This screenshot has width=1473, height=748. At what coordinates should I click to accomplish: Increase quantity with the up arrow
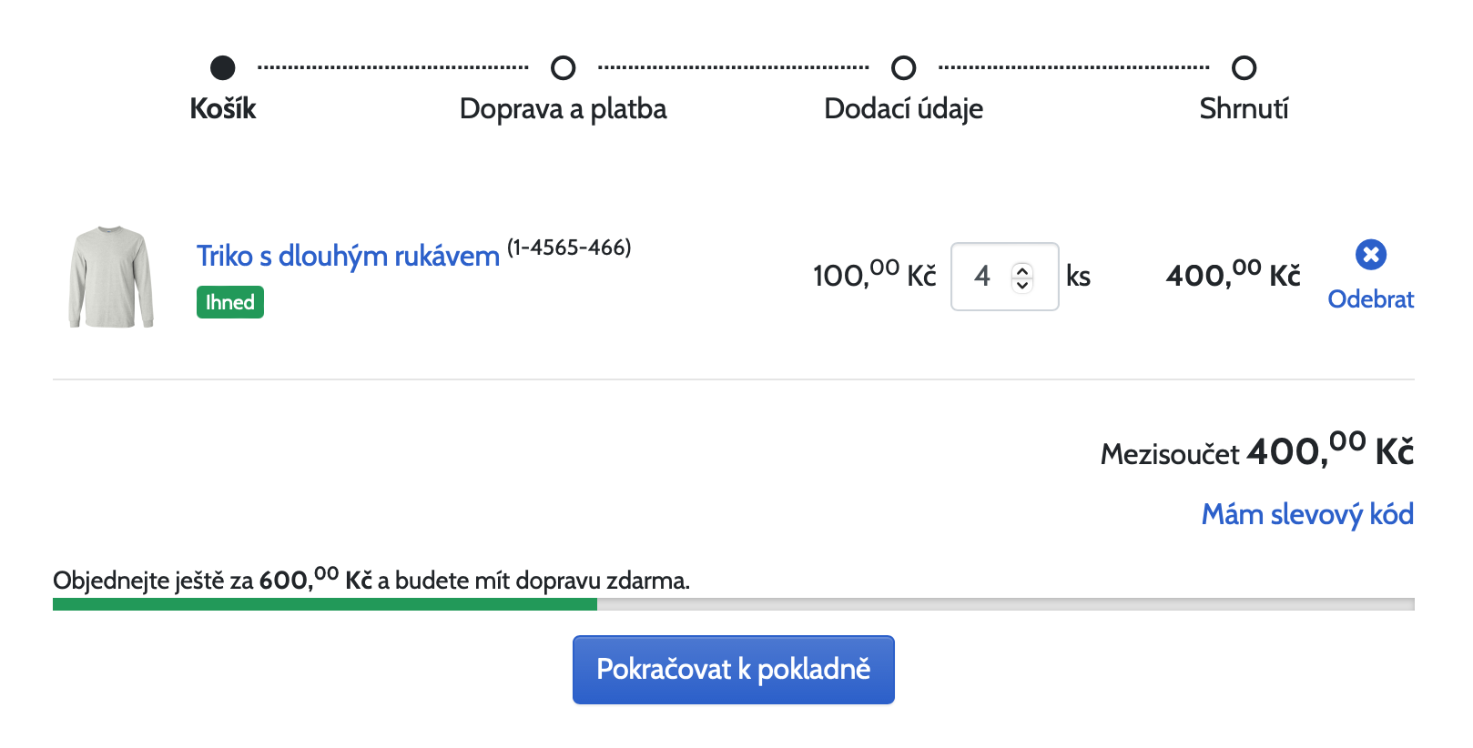(x=1023, y=270)
